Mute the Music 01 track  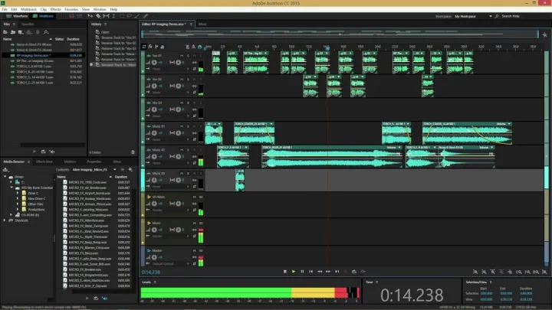point(182,126)
